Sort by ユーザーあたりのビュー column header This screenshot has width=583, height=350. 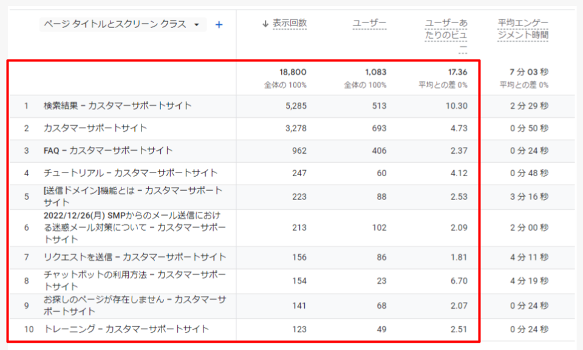[x=446, y=35]
